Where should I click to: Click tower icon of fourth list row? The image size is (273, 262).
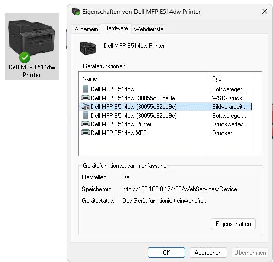86,115
